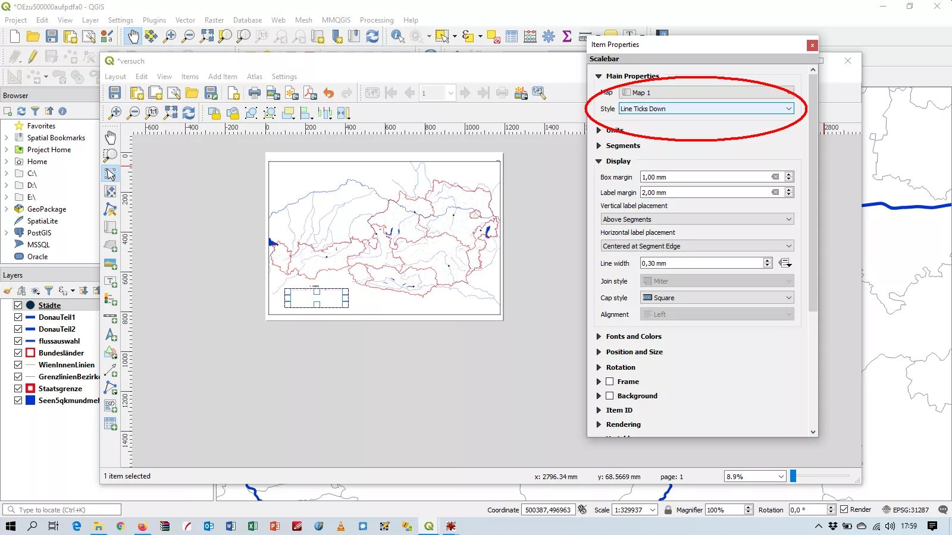Click the Export as Image icon
Viewport: 952px width, 535px height.
point(273,93)
